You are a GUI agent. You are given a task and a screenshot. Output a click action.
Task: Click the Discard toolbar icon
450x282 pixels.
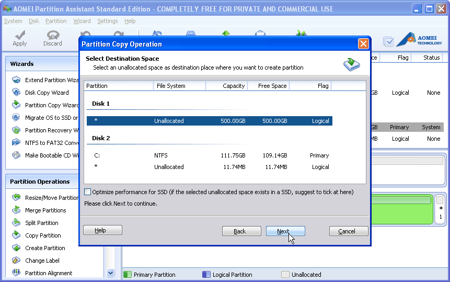(53, 35)
